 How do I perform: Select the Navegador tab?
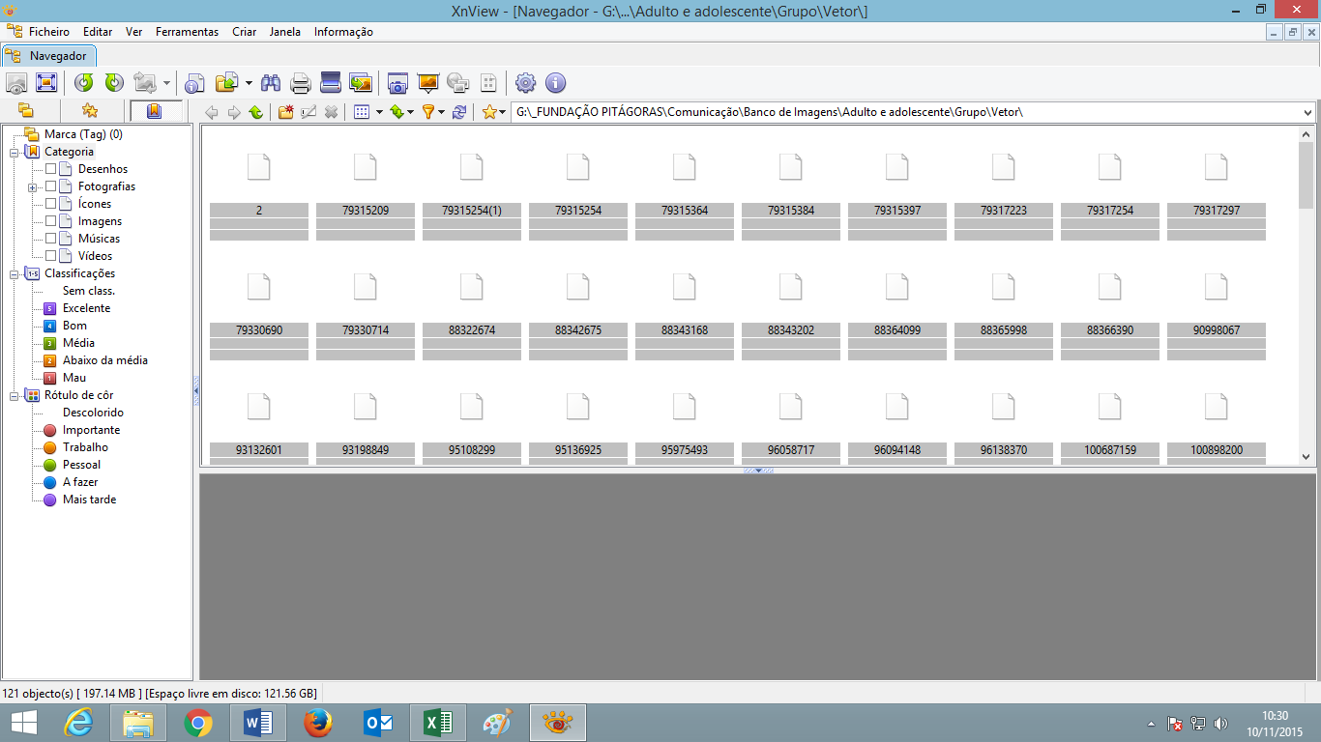[49, 56]
